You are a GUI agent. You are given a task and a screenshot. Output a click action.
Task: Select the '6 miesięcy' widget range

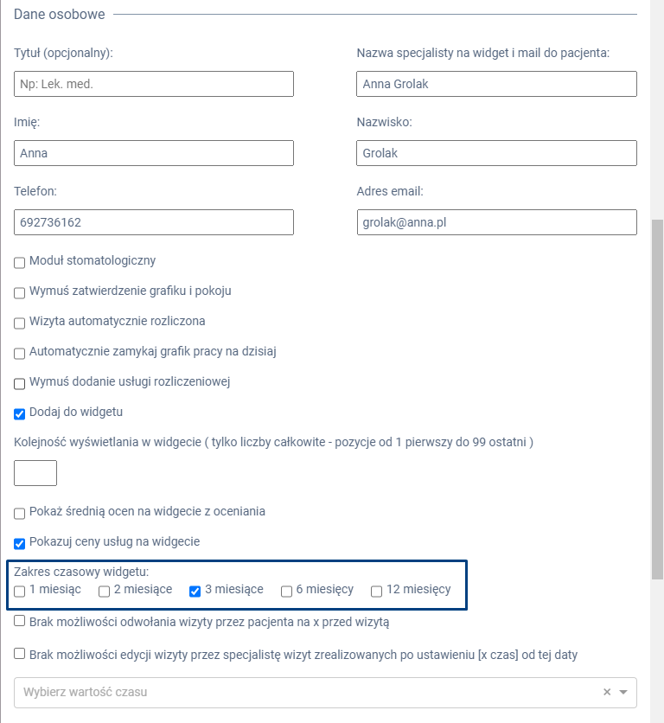287,592
